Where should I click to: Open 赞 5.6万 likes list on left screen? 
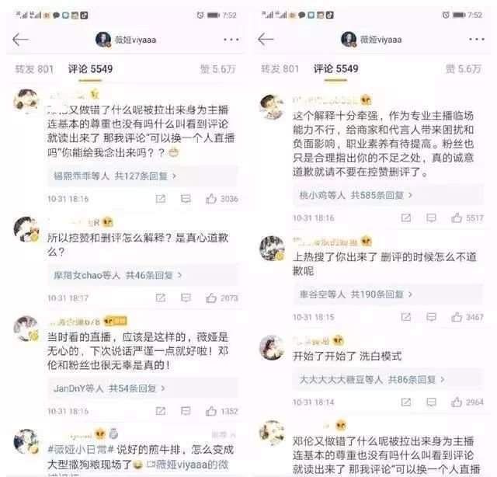click(x=217, y=69)
